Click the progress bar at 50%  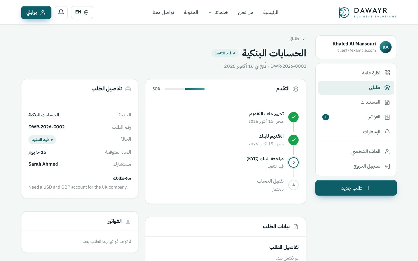coord(185,89)
